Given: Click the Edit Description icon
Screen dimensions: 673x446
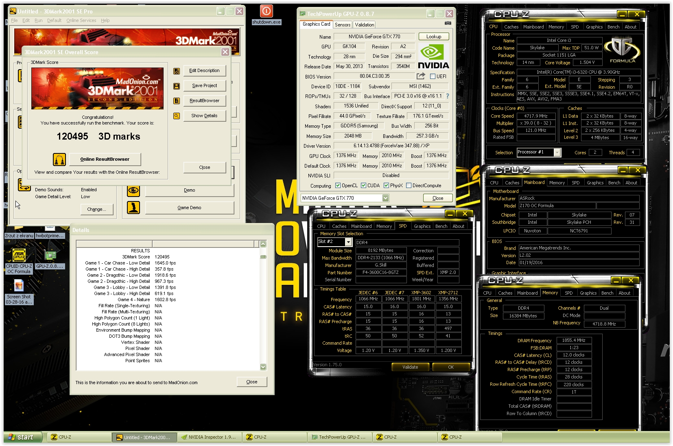Looking at the screenshot, I should (177, 71).
